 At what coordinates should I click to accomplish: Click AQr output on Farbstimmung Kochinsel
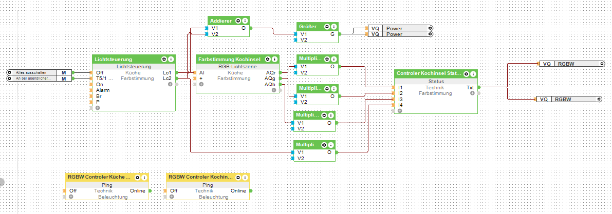[270, 72]
